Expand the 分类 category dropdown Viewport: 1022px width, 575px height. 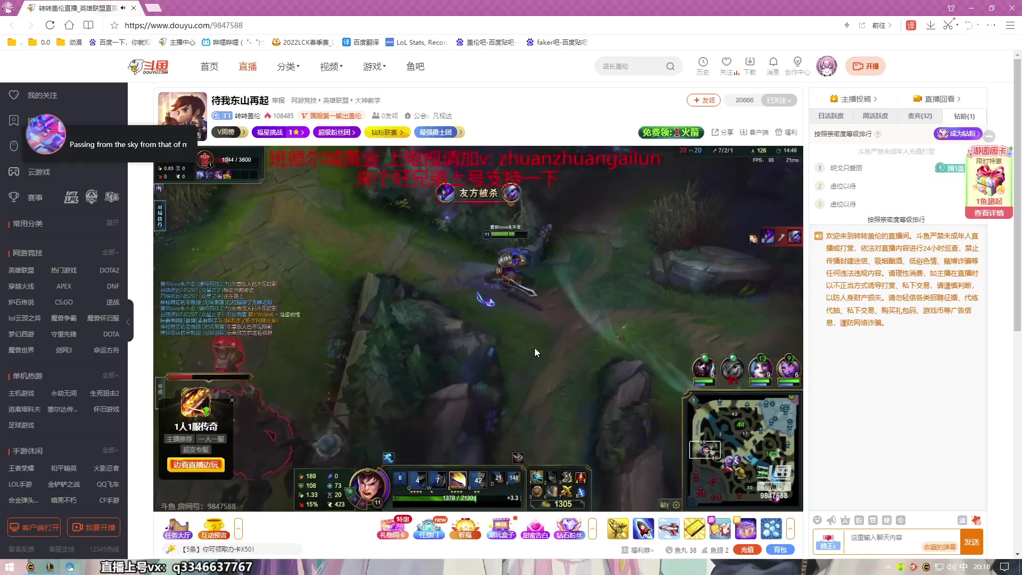click(x=288, y=67)
